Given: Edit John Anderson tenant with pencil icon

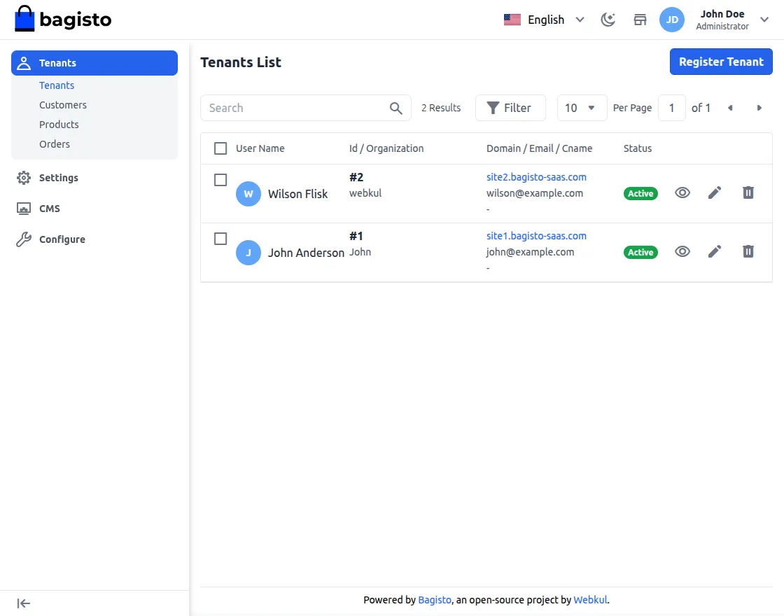Looking at the screenshot, I should (x=715, y=251).
